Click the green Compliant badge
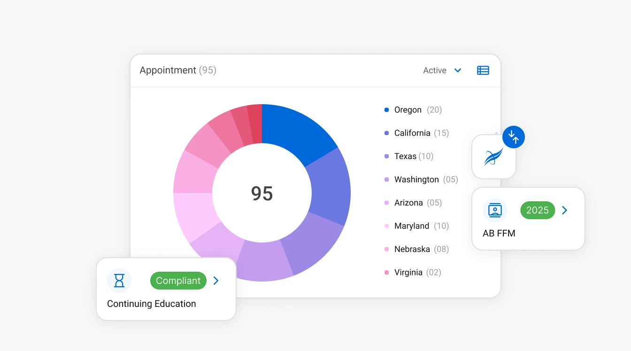 click(x=178, y=281)
